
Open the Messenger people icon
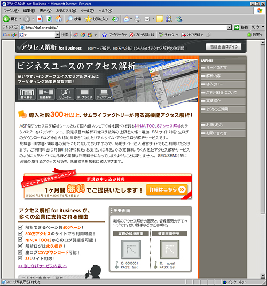click(179, 19)
